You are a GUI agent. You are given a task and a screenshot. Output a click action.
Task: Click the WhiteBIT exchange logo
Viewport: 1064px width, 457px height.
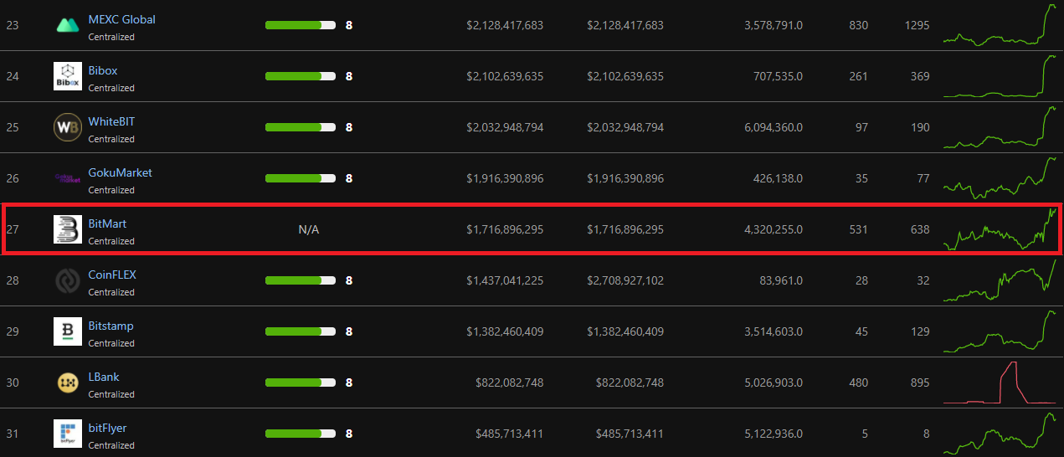67,127
